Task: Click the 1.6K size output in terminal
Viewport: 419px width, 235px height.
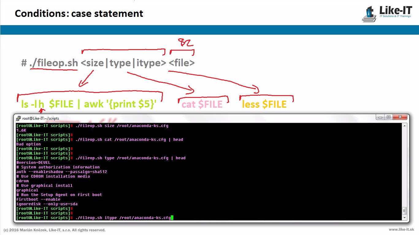Action: point(21,130)
